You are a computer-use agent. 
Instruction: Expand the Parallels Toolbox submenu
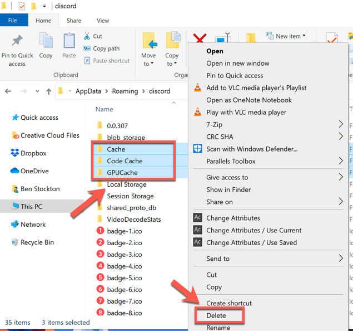(341, 161)
